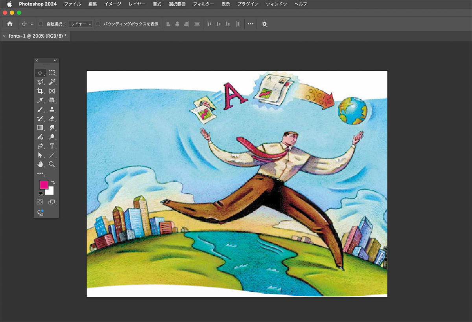The width and height of the screenshot is (472, 322).
Task: Switch to the fonts-1 document tab
Action: point(37,36)
